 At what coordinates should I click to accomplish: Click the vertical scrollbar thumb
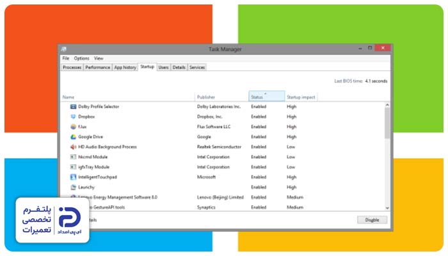coord(387,123)
